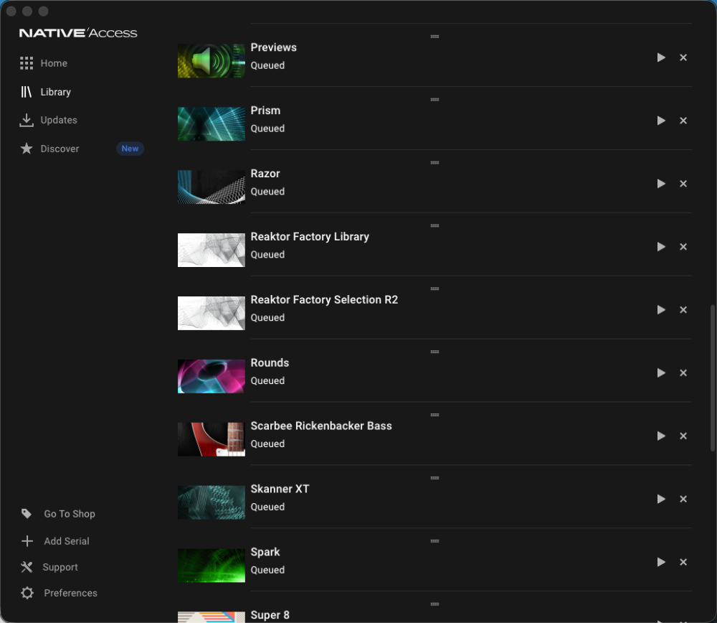Cancel the Spark queued item

(x=683, y=562)
